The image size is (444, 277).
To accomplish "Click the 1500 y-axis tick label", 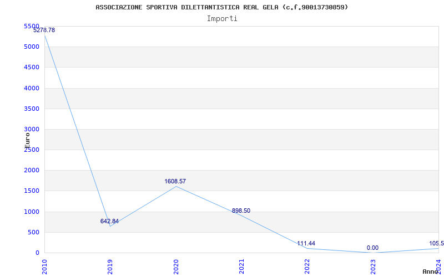I will 32,191.
